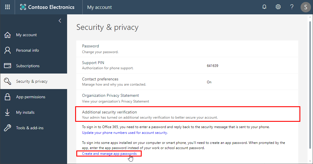Open the settings gear icon
Viewport: 313px width, 164px height.
[278, 7]
